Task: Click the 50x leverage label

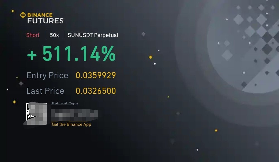Action: point(54,35)
